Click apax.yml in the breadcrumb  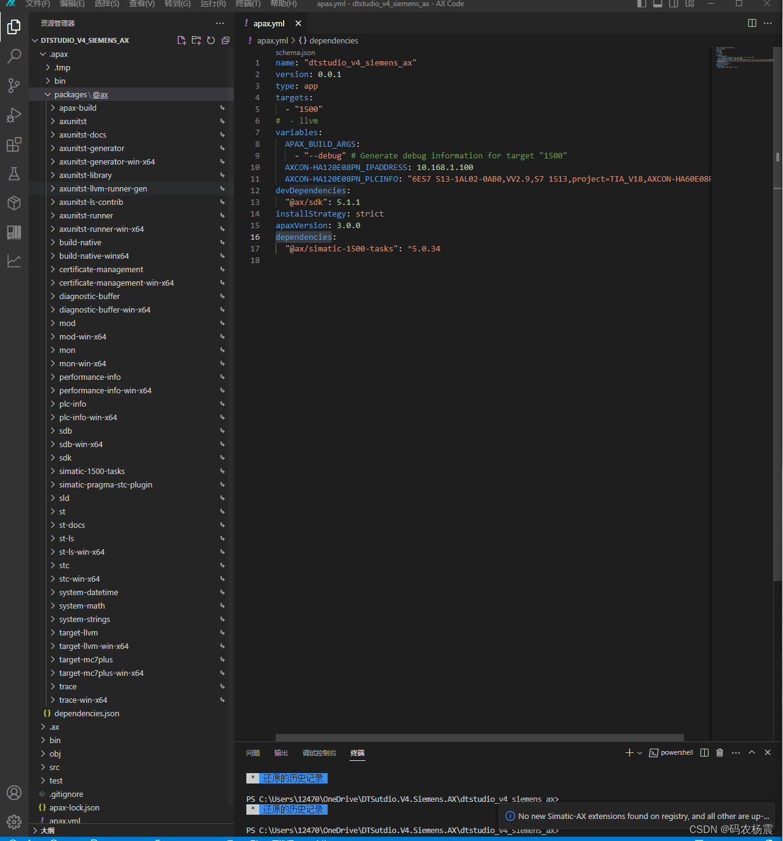tap(272, 40)
